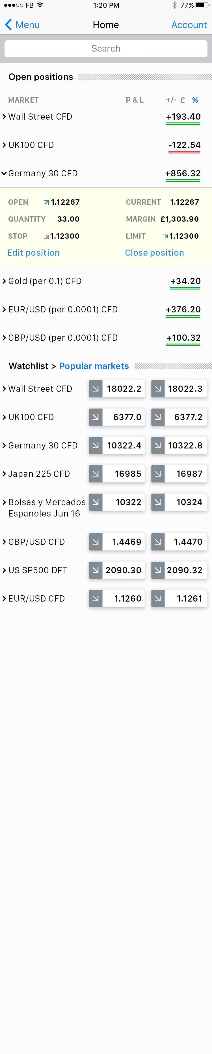Collapse the Germany 30 CFD open position

click(x=4, y=173)
